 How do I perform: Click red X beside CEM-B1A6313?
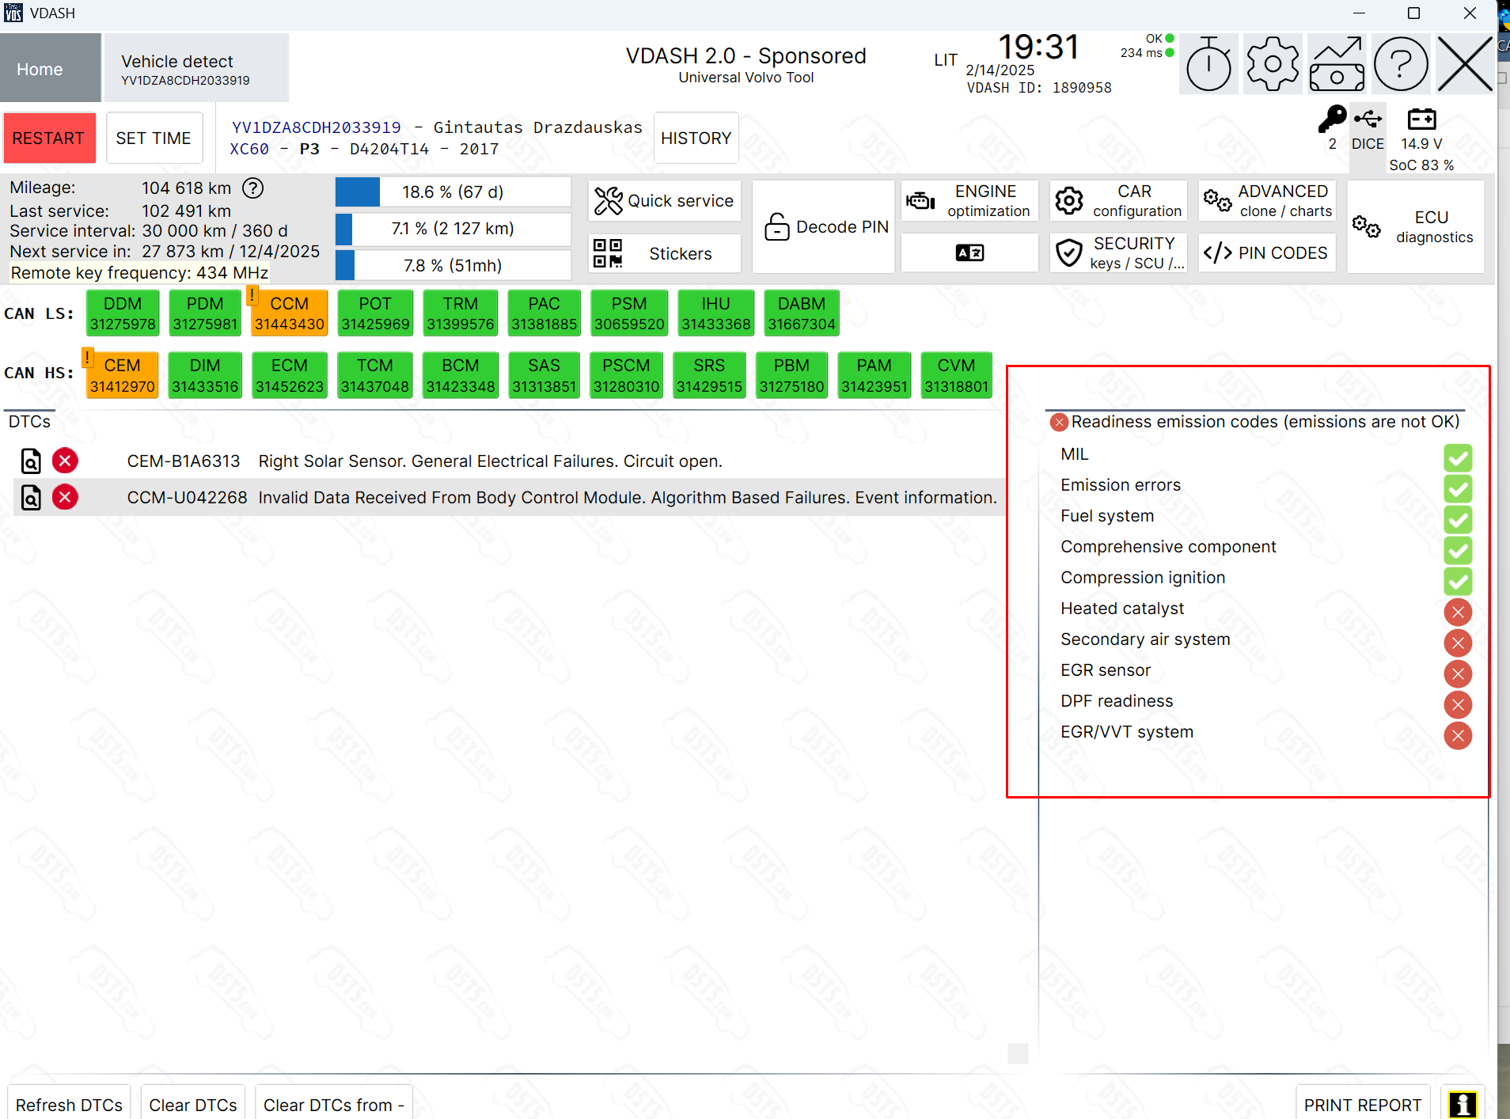pos(65,461)
